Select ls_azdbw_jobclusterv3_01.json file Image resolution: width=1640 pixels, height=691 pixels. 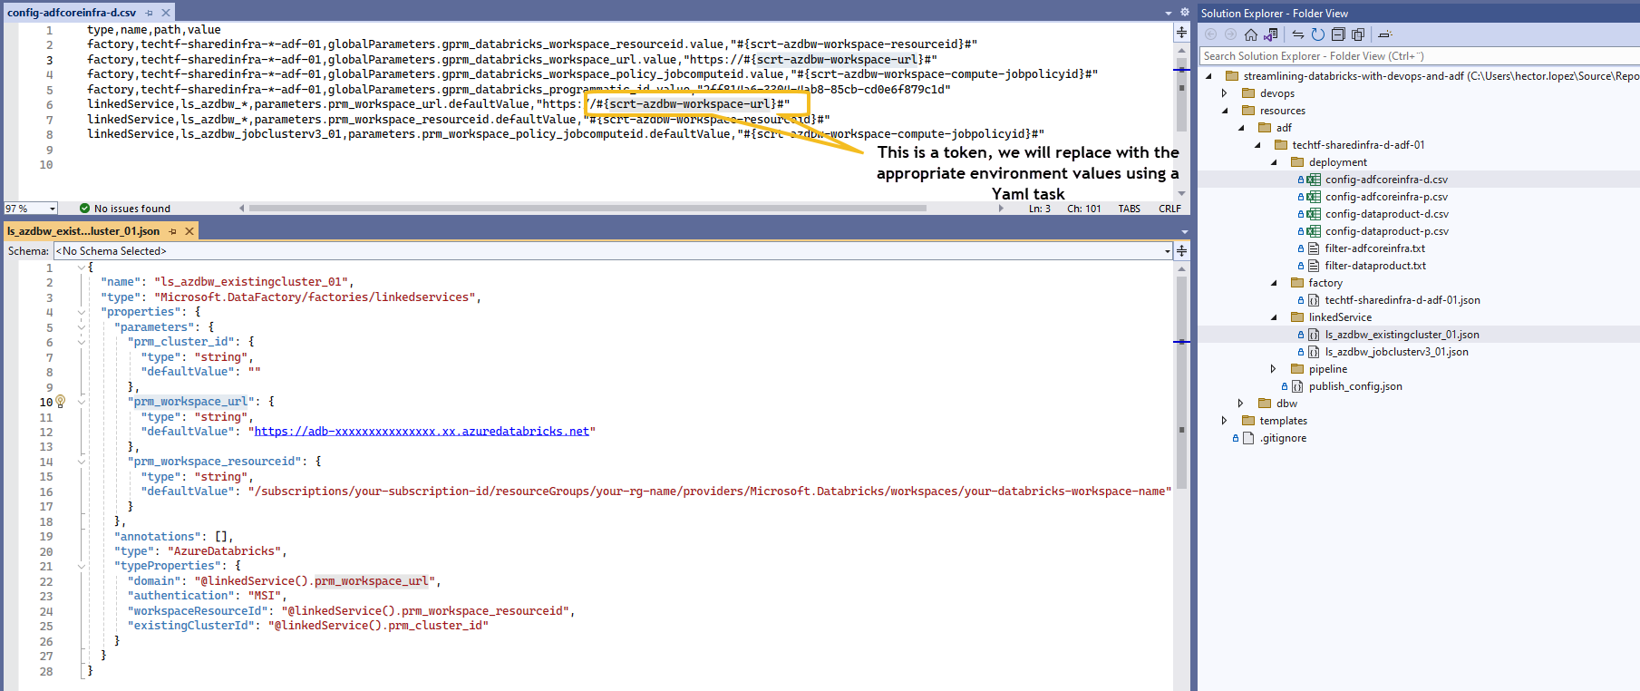point(1396,352)
